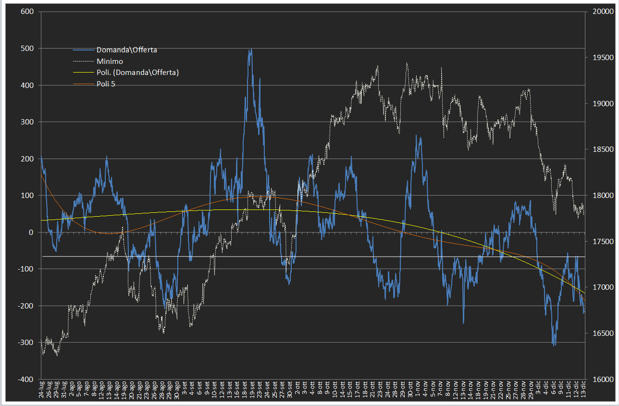Click the 200 label on left axis
The height and width of the screenshot is (406, 619).
[x=27, y=159]
